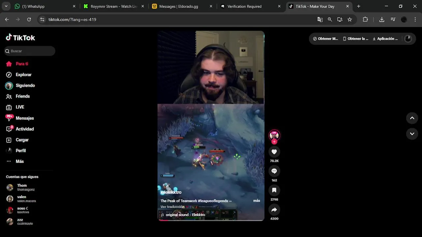Open lolelekktro username on video
The image size is (422, 237).
coord(171,192)
